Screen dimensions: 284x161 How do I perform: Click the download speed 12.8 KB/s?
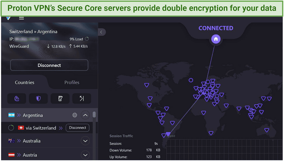56,47
